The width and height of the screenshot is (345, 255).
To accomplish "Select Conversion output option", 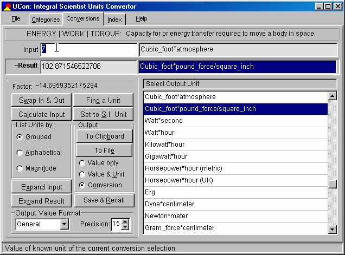I will coord(100,185).
